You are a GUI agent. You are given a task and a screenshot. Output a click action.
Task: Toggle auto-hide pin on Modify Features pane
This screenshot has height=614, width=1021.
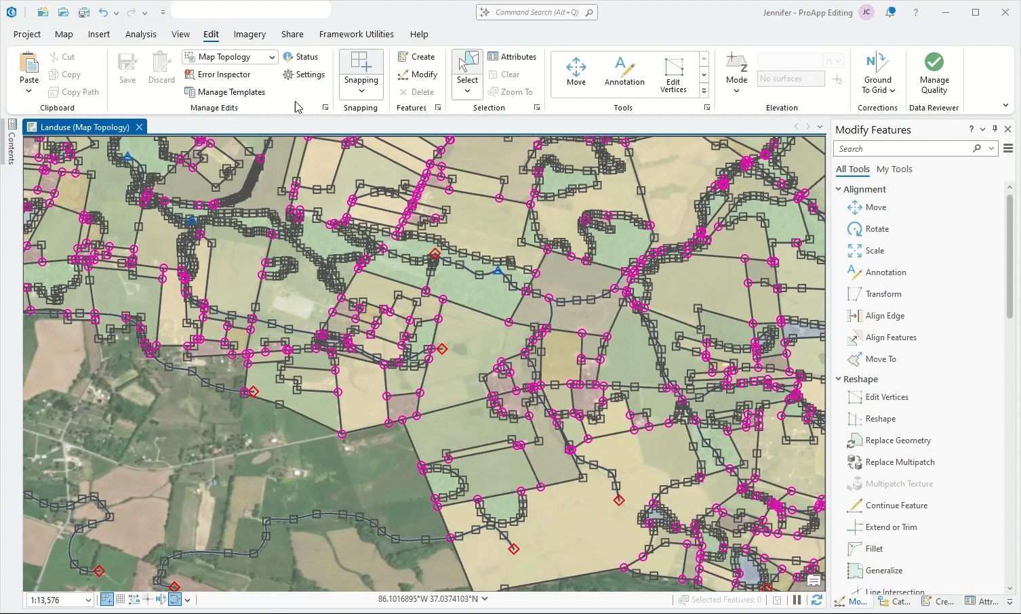point(995,129)
